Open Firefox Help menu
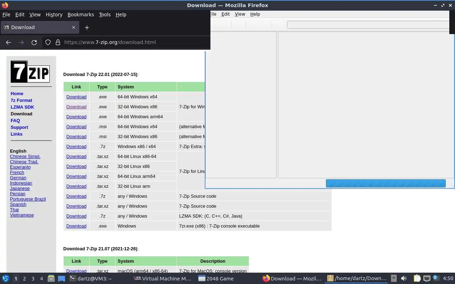The height and width of the screenshot is (284, 455). click(x=121, y=15)
